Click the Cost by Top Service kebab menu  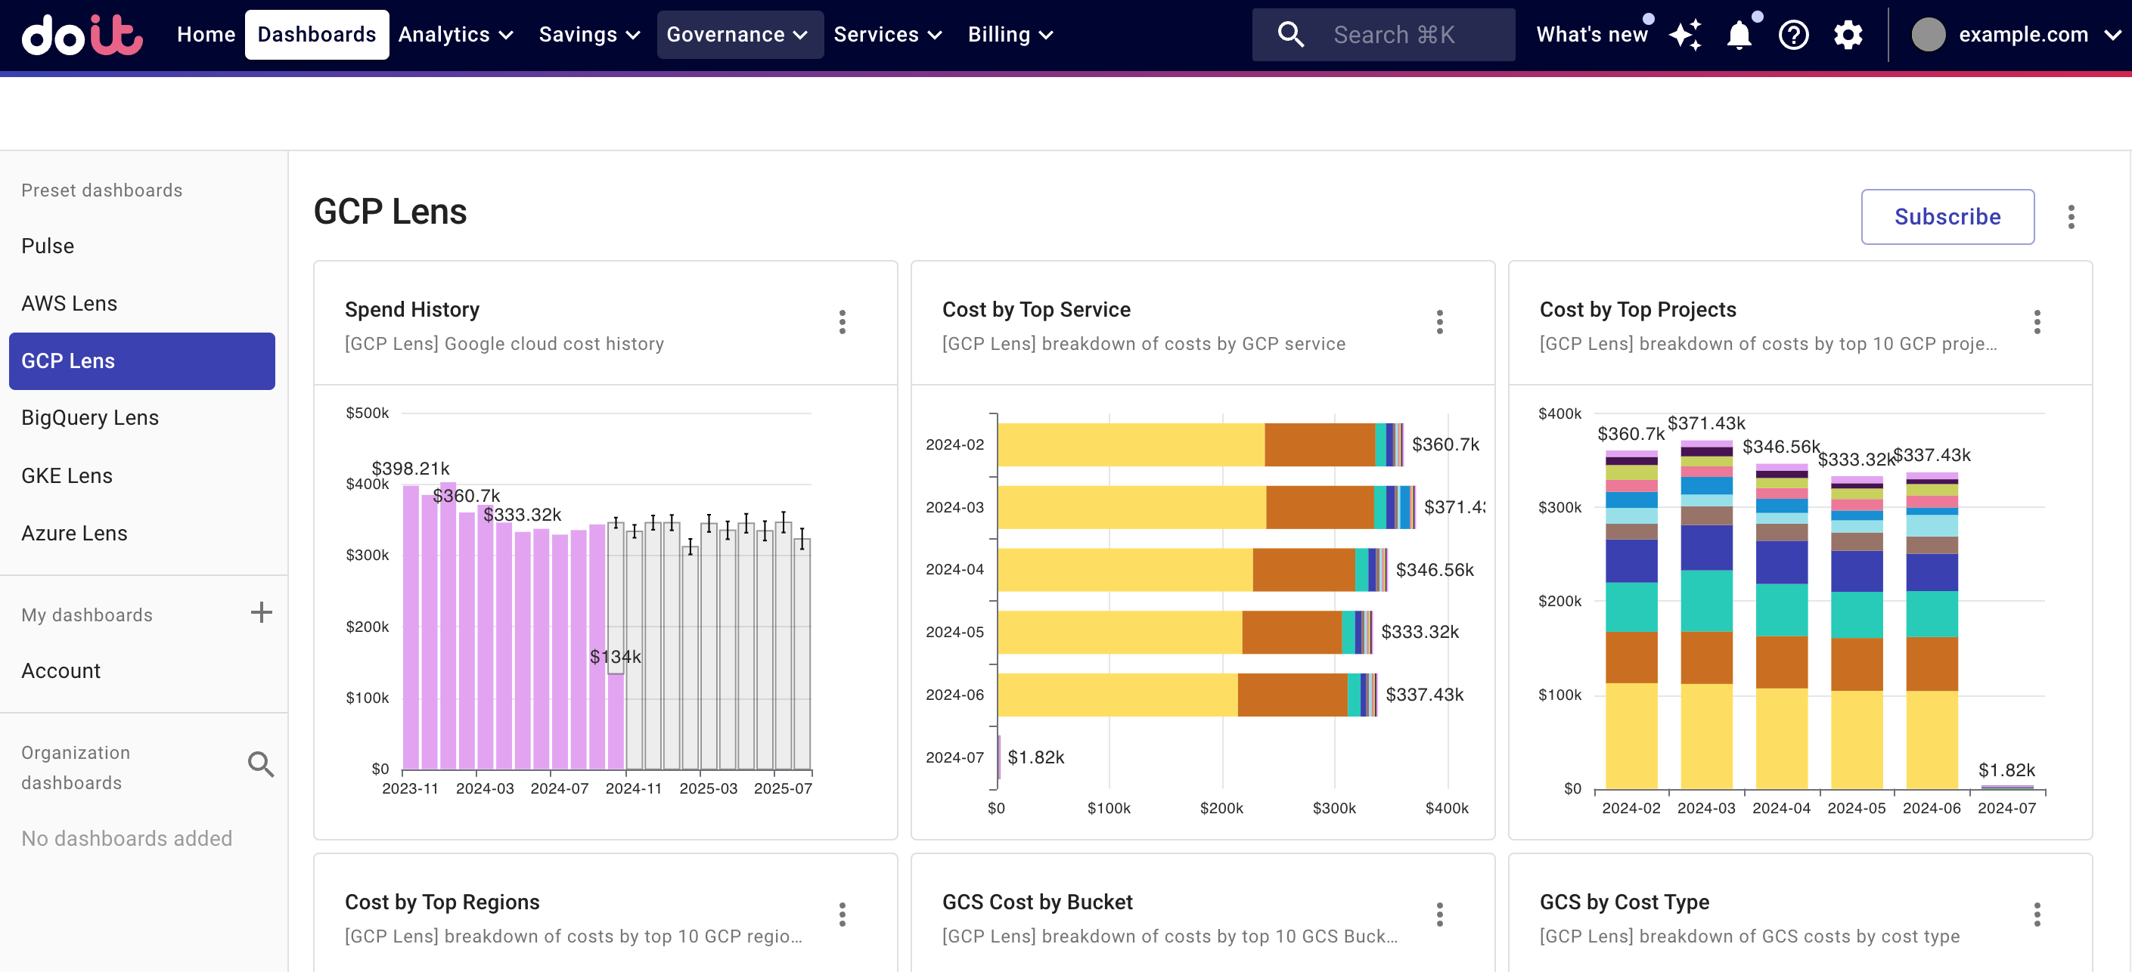click(1440, 323)
